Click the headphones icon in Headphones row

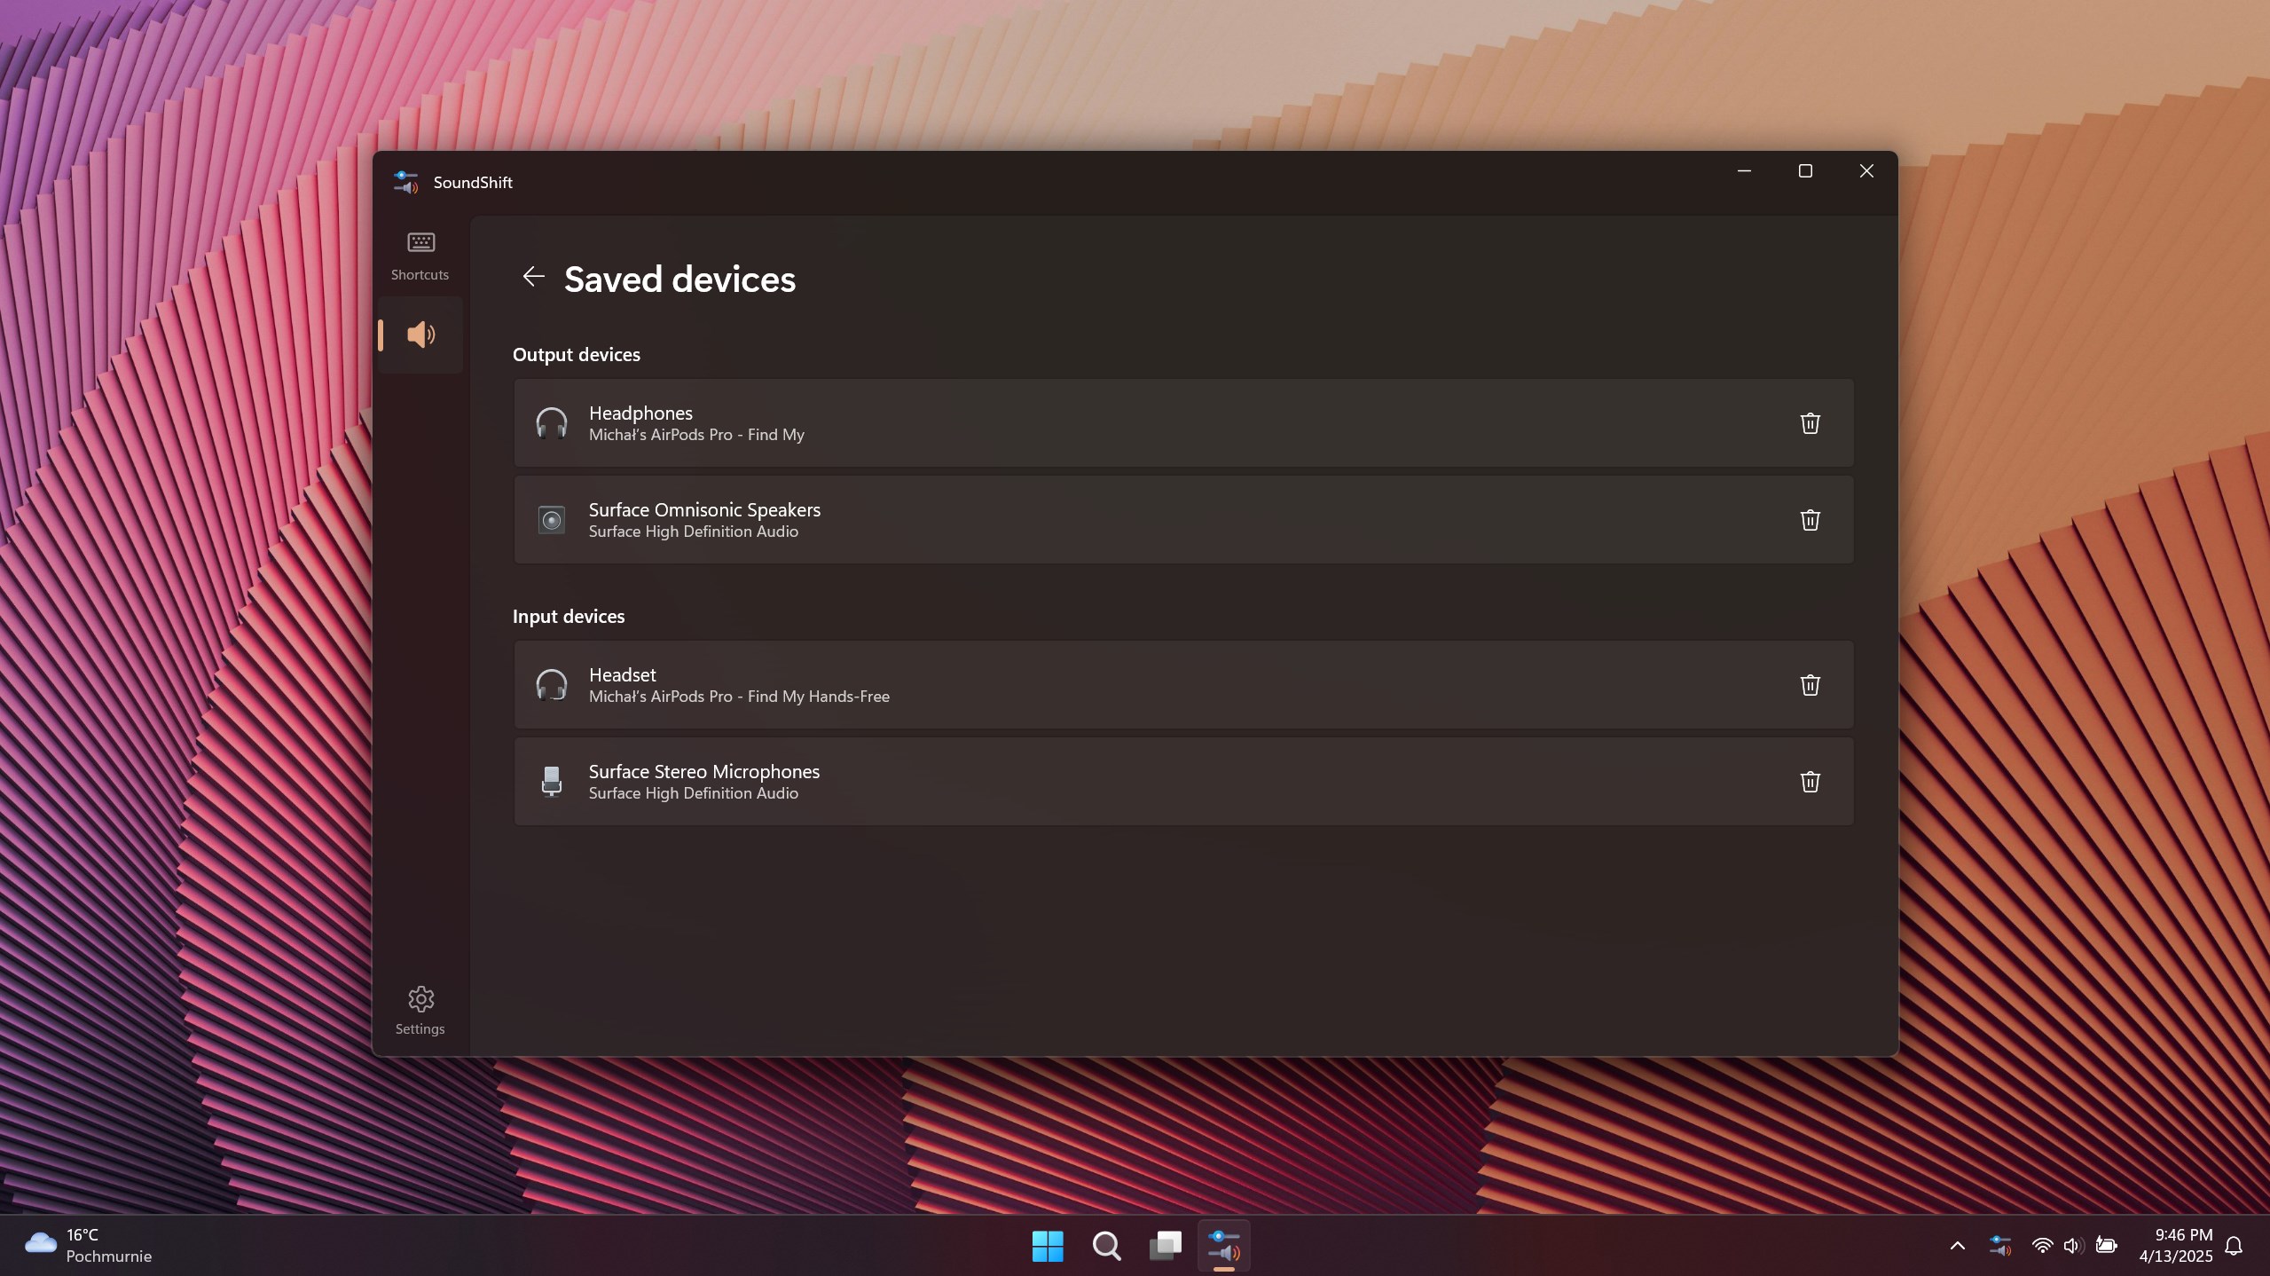(552, 423)
